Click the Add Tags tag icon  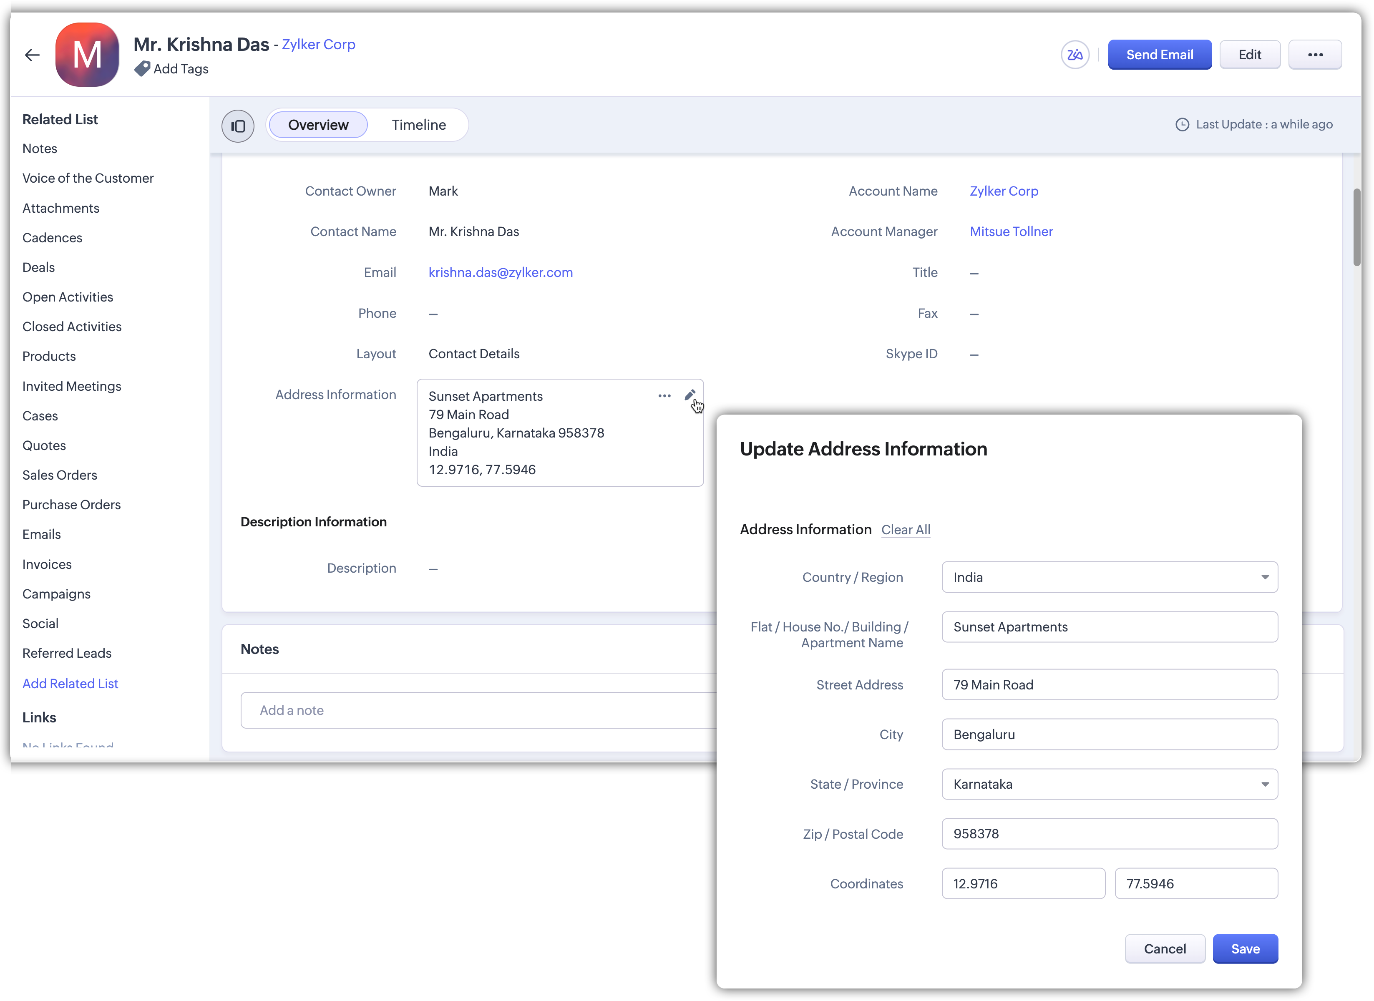pyautogui.click(x=142, y=68)
